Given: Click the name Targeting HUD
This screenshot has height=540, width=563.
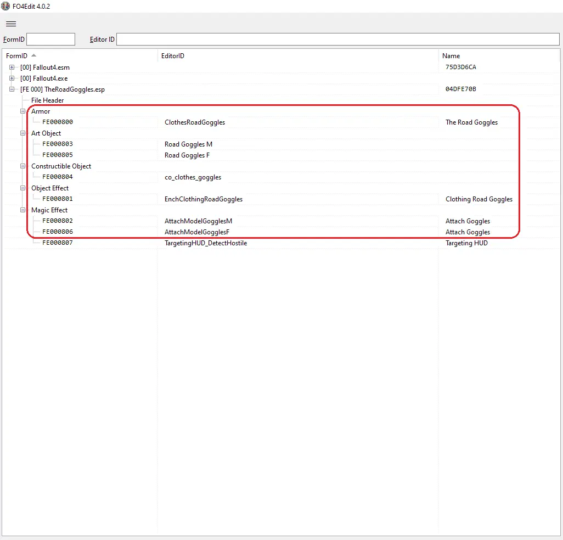Looking at the screenshot, I should click(x=466, y=243).
